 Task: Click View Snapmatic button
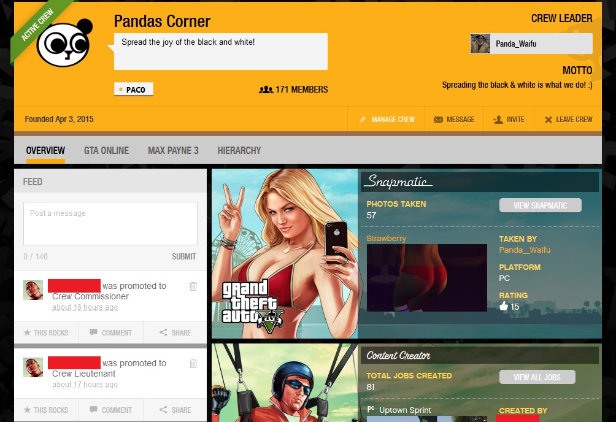[540, 205]
